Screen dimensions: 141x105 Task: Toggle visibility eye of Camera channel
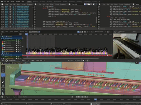point(6,36)
